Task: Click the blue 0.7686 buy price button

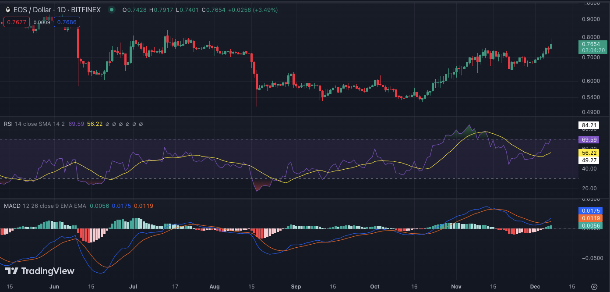Action: (x=67, y=21)
